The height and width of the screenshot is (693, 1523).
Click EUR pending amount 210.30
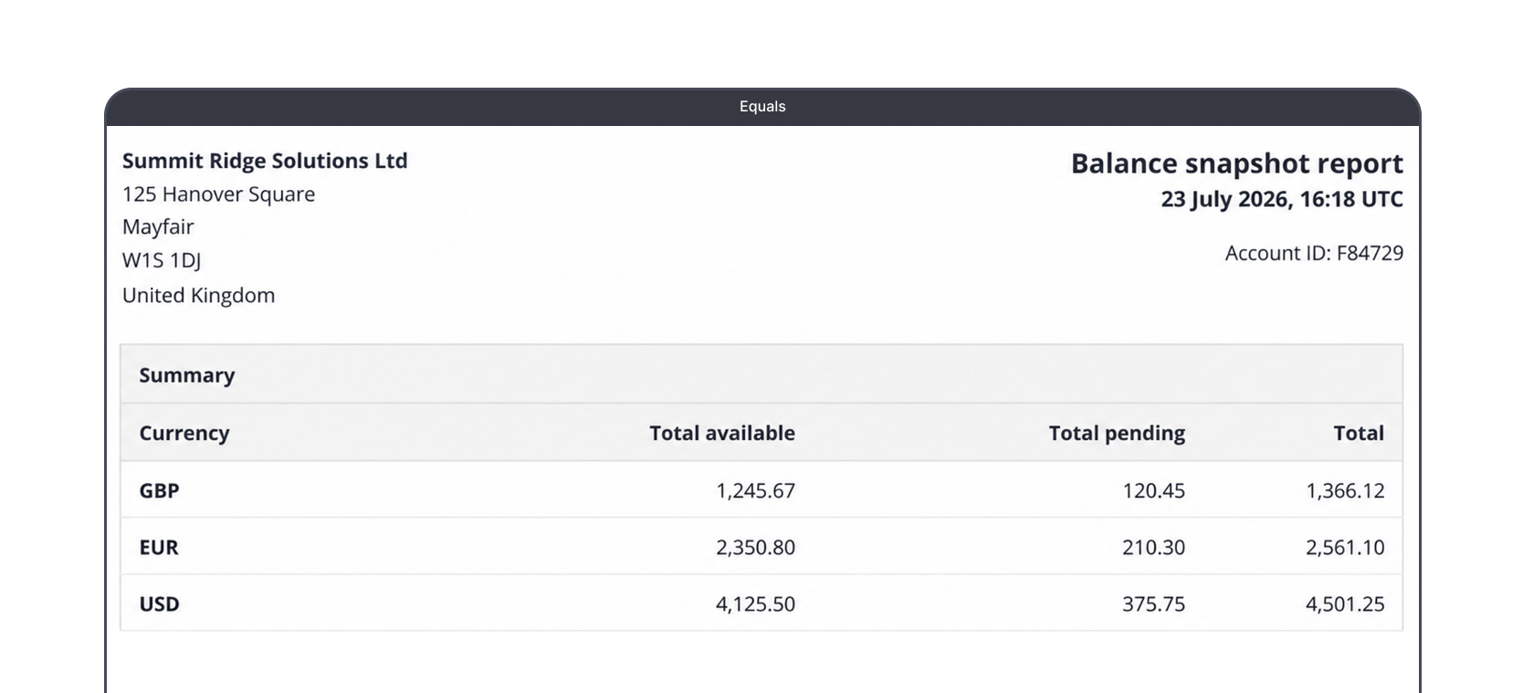tap(1153, 547)
